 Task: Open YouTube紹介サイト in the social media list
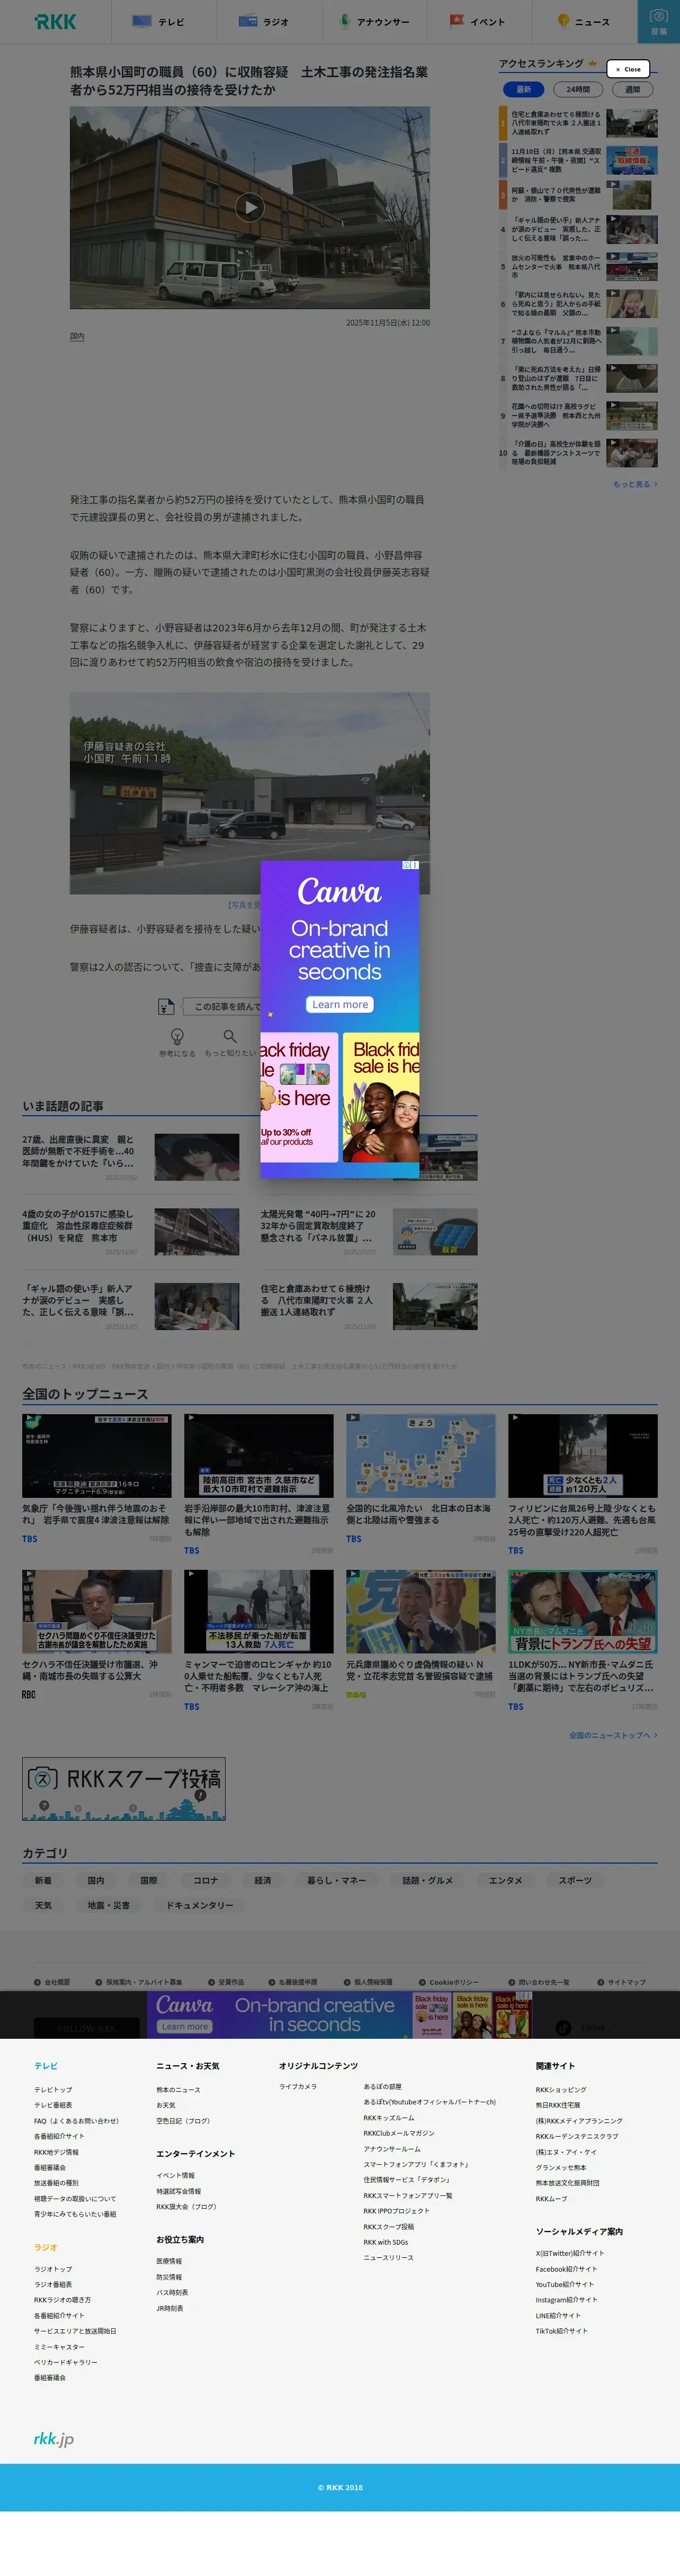pyautogui.click(x=564, y=2284)
